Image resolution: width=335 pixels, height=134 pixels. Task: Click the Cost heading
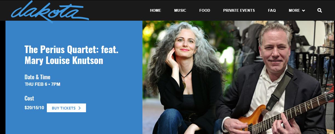(x=29, y=98)
